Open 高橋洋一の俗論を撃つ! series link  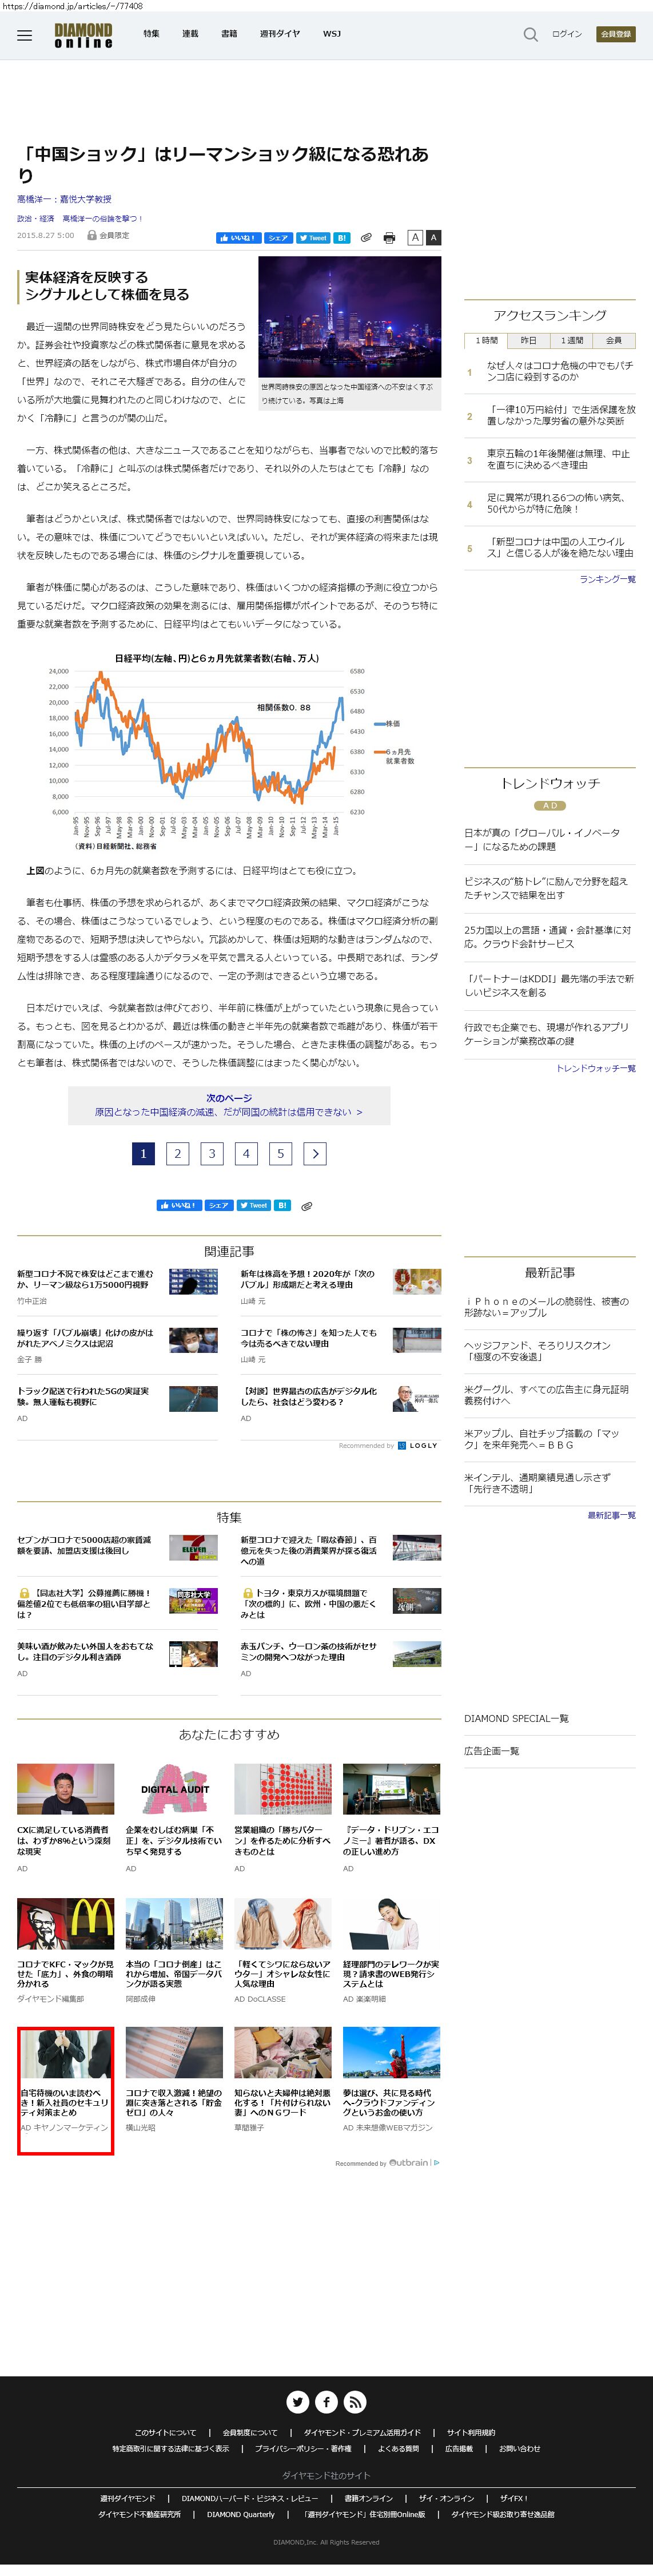(x=102, y=218)
